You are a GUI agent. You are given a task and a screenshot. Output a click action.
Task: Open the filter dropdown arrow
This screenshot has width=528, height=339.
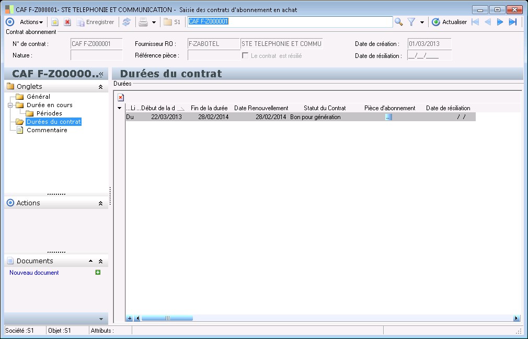[422, 22]
